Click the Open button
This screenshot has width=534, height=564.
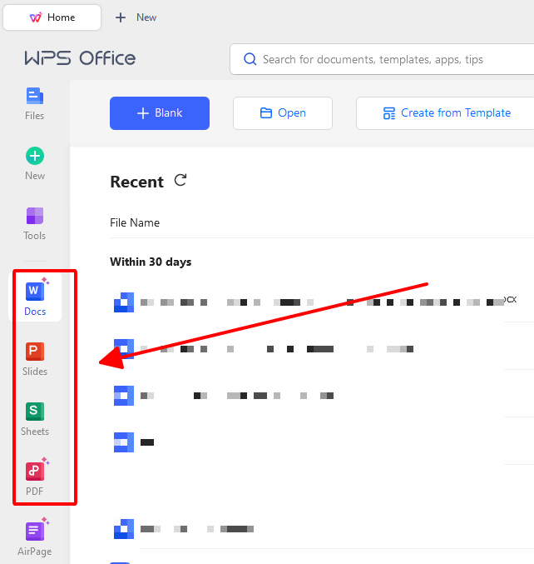[x=283, y=113]
